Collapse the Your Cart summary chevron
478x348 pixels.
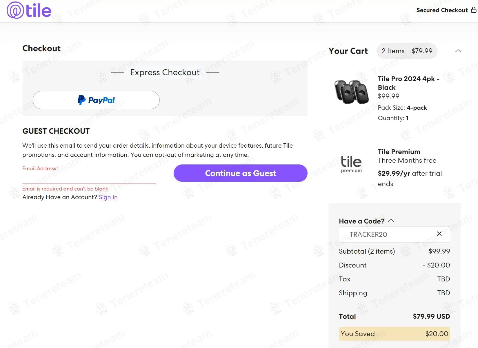point(458,51)
